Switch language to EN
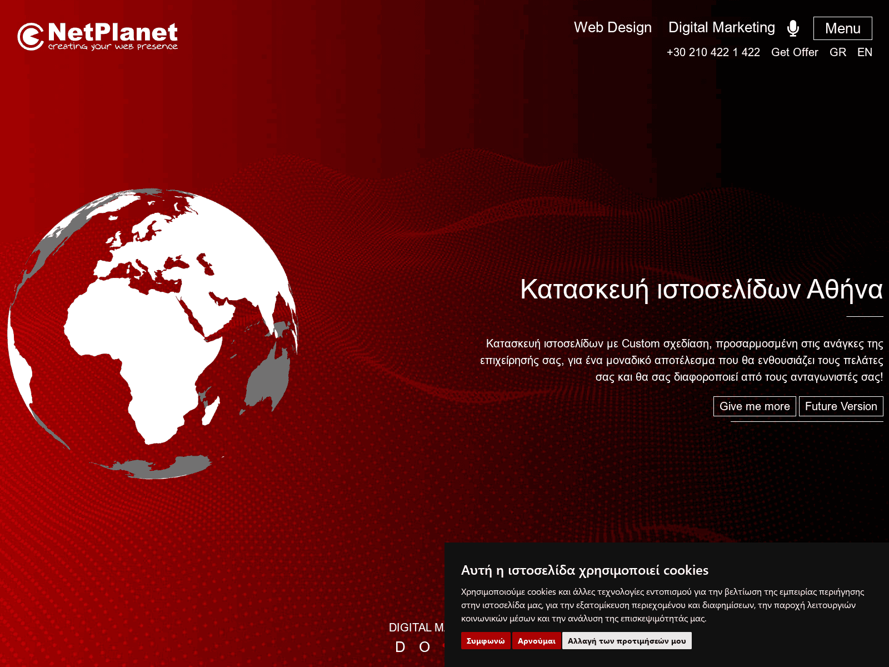The width and height of the screenshot is (889, 667). click(865, 52)
